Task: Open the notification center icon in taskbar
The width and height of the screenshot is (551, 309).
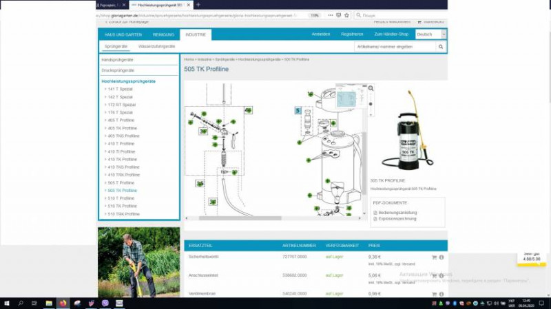Action: (541, 303)
